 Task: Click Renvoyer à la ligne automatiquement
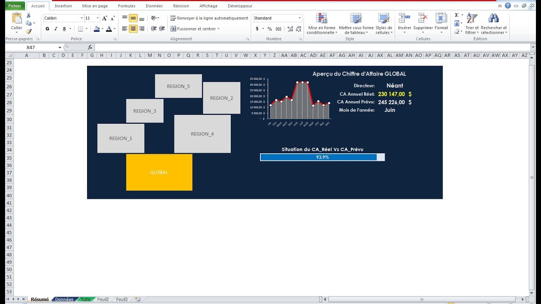(x=209, y=18)
